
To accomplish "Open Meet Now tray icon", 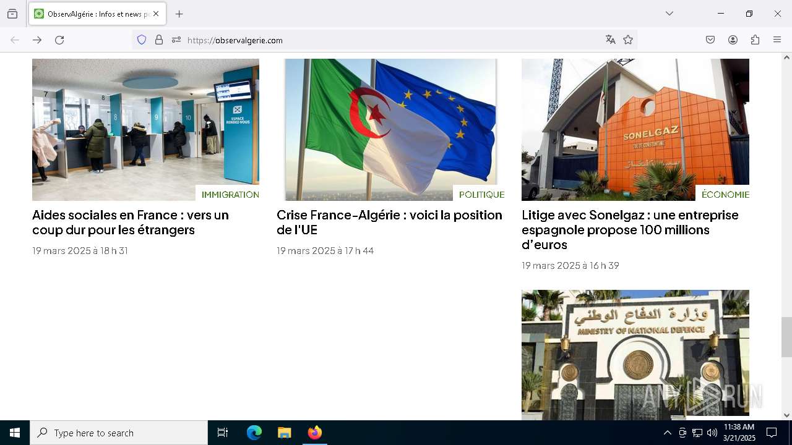I will point(682,433).
